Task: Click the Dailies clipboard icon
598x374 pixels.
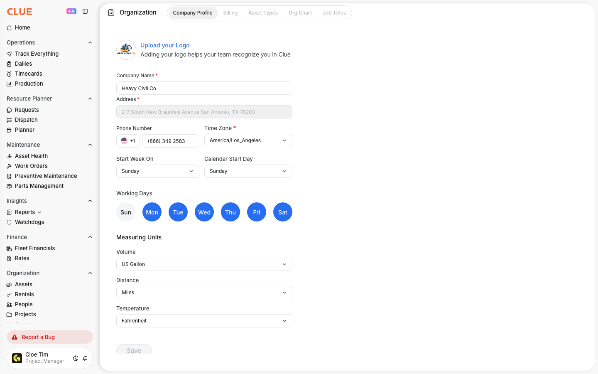Action: (9, 64)
